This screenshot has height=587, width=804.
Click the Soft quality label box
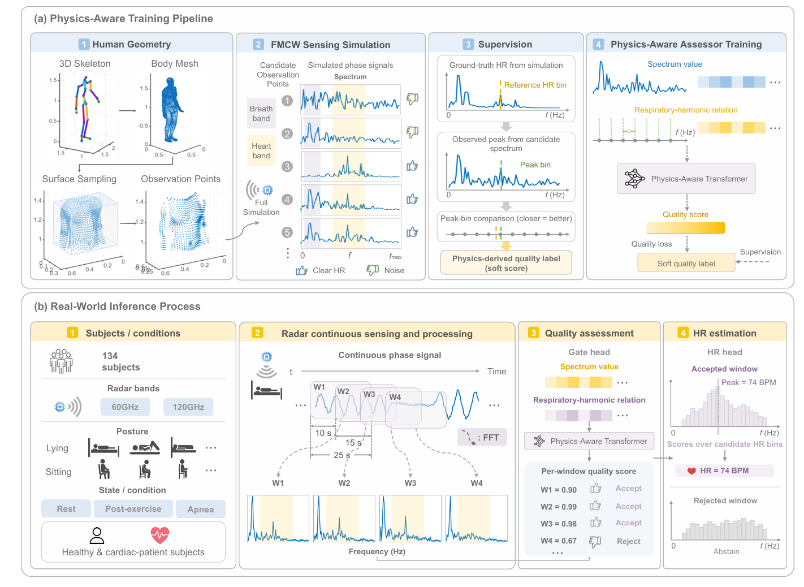(x=686, y=263)
